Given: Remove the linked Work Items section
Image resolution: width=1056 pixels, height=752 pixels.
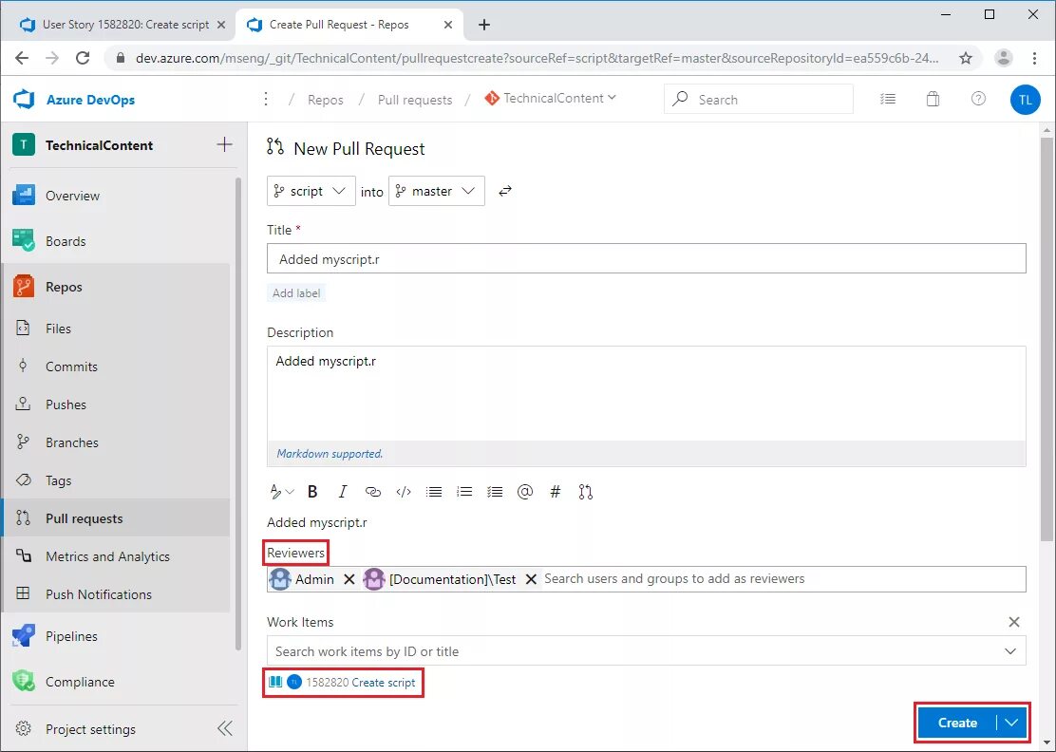Looking at the screenshot, I should coord(1013,621).
